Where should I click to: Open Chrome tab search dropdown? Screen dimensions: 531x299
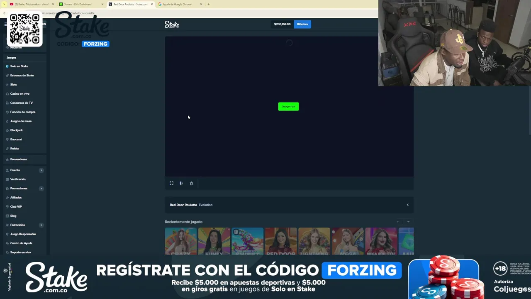click(4, 4)
